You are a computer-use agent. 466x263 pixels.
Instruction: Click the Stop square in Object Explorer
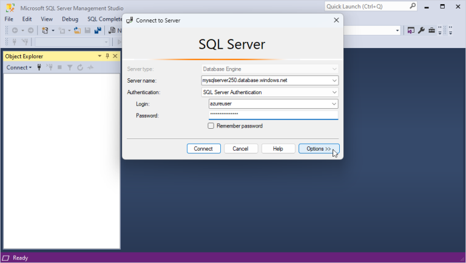click(x=59, y=67)
